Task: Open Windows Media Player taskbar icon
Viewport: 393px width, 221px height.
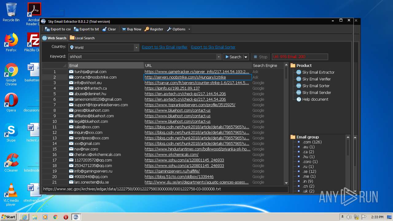Action: tap(45, 217)
